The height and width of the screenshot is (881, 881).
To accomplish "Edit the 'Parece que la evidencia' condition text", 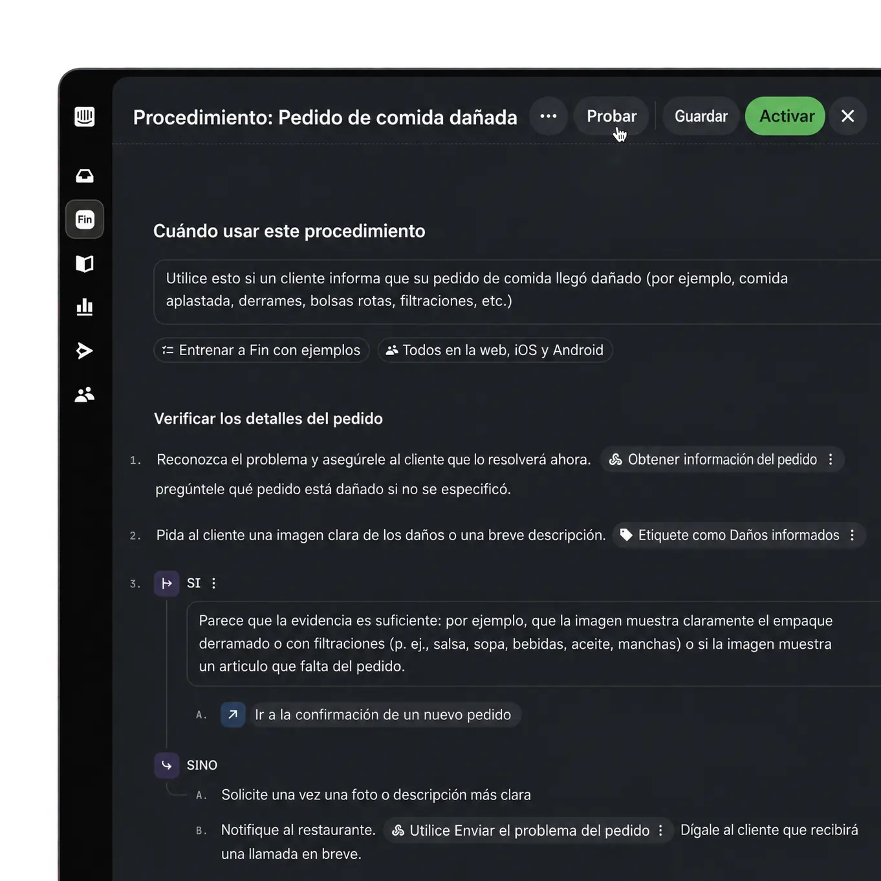I will click(534, 644).
